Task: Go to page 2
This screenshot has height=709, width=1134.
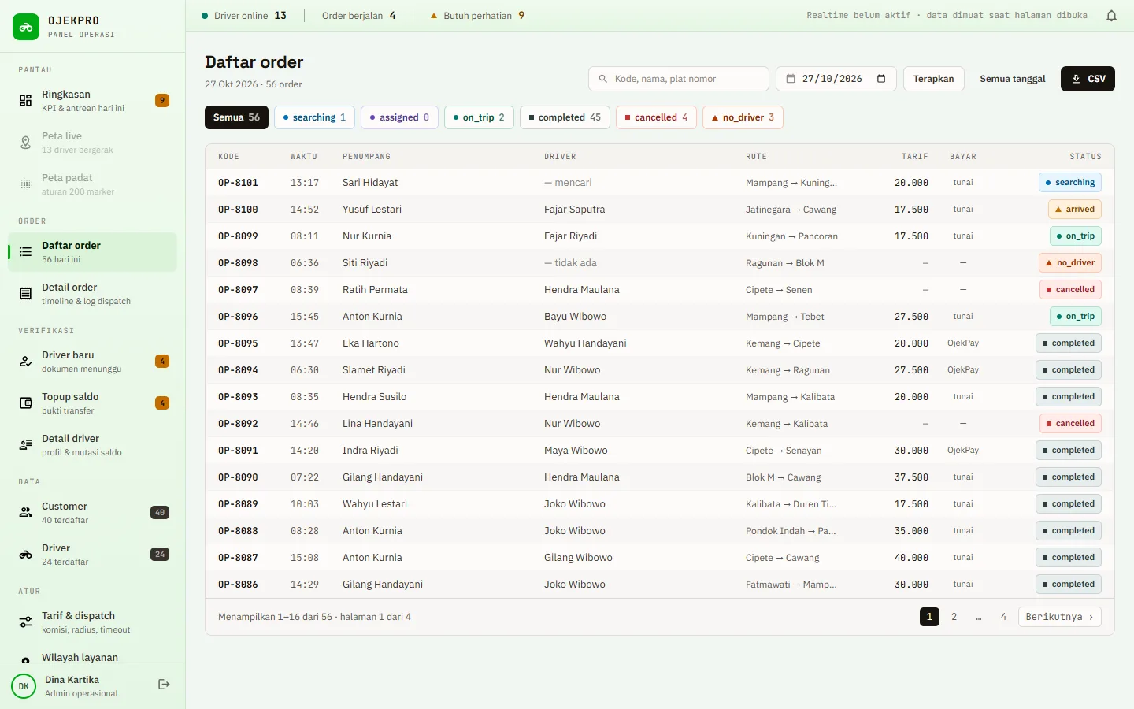Action: pyautogui.click(x=954, y=617)
